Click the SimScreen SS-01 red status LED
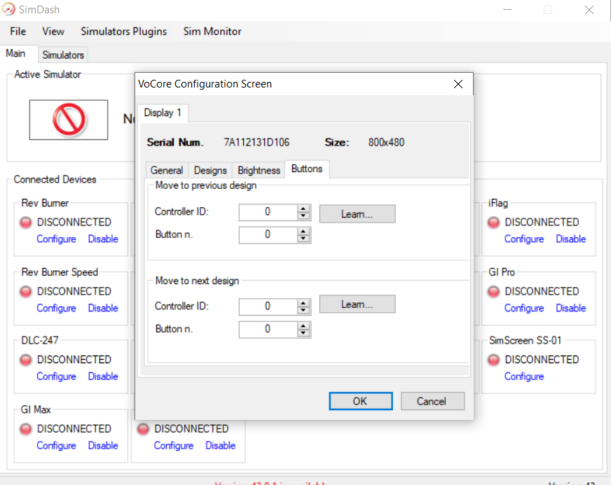Image resolution: width=611 pixels, height=485 pixels. 494,360
